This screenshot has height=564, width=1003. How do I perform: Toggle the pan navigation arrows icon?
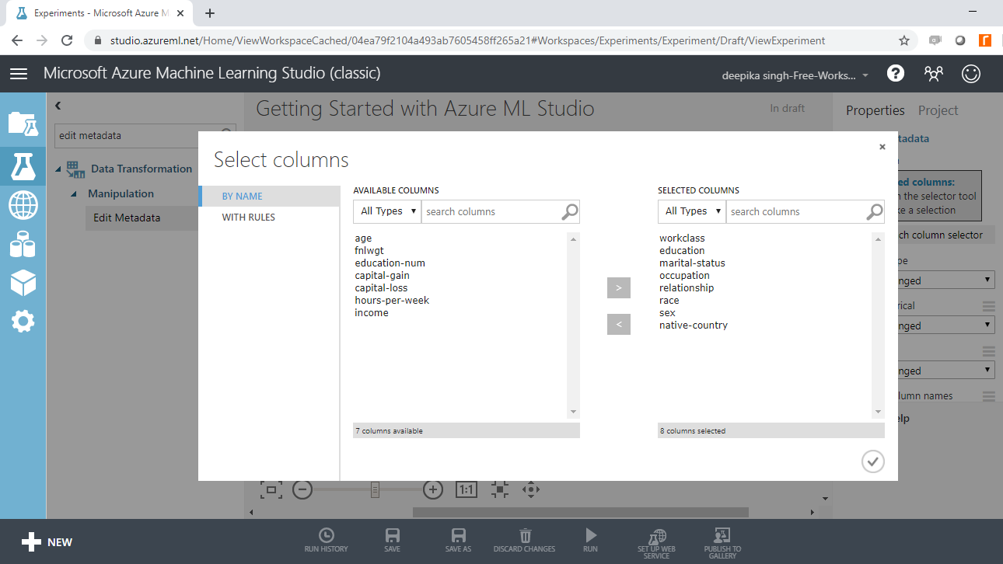pyautogui.click(x=531, y=489)
